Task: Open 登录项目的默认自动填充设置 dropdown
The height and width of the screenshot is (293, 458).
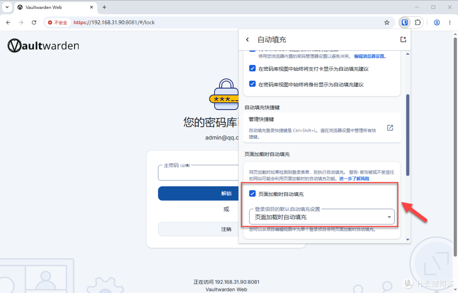Action: (321, 217)
